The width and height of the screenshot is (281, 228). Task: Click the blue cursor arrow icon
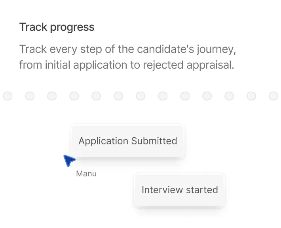pos(69,160)
